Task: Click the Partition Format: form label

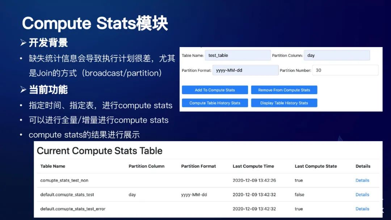Action: click(x=197, y=71)
